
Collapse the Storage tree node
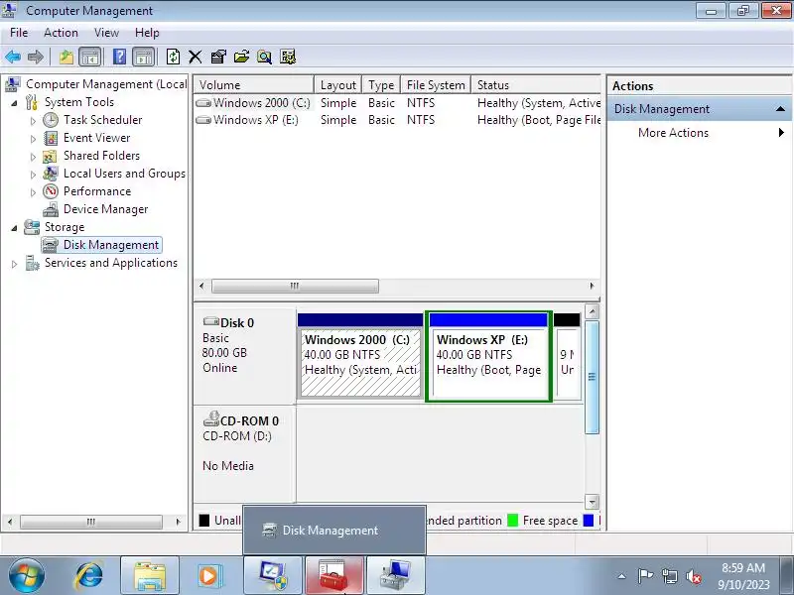pos(14,228)
